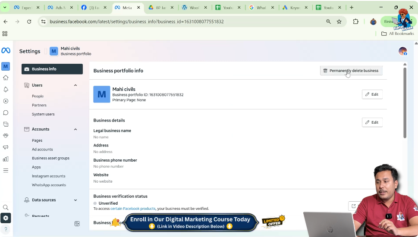Open Business asset groups
The image size is (418, 237).
(50, 158)
